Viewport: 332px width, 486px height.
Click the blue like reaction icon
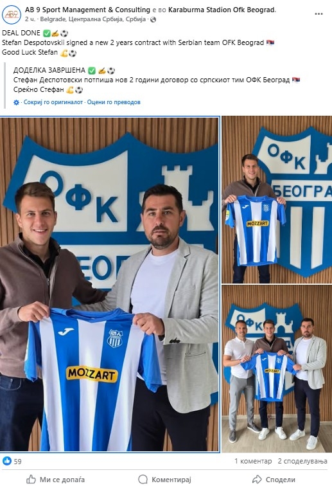click(x=7, y=461)
